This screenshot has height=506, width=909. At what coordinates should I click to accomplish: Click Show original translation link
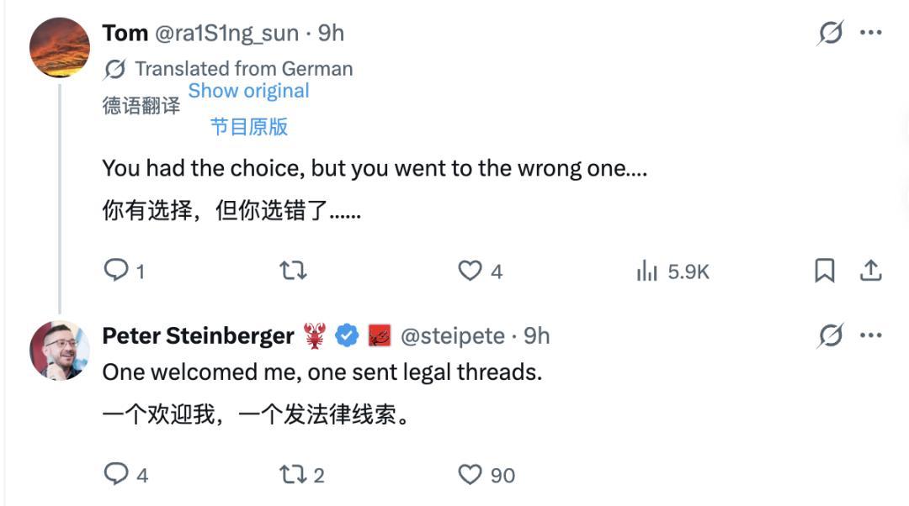click(248, 91)
